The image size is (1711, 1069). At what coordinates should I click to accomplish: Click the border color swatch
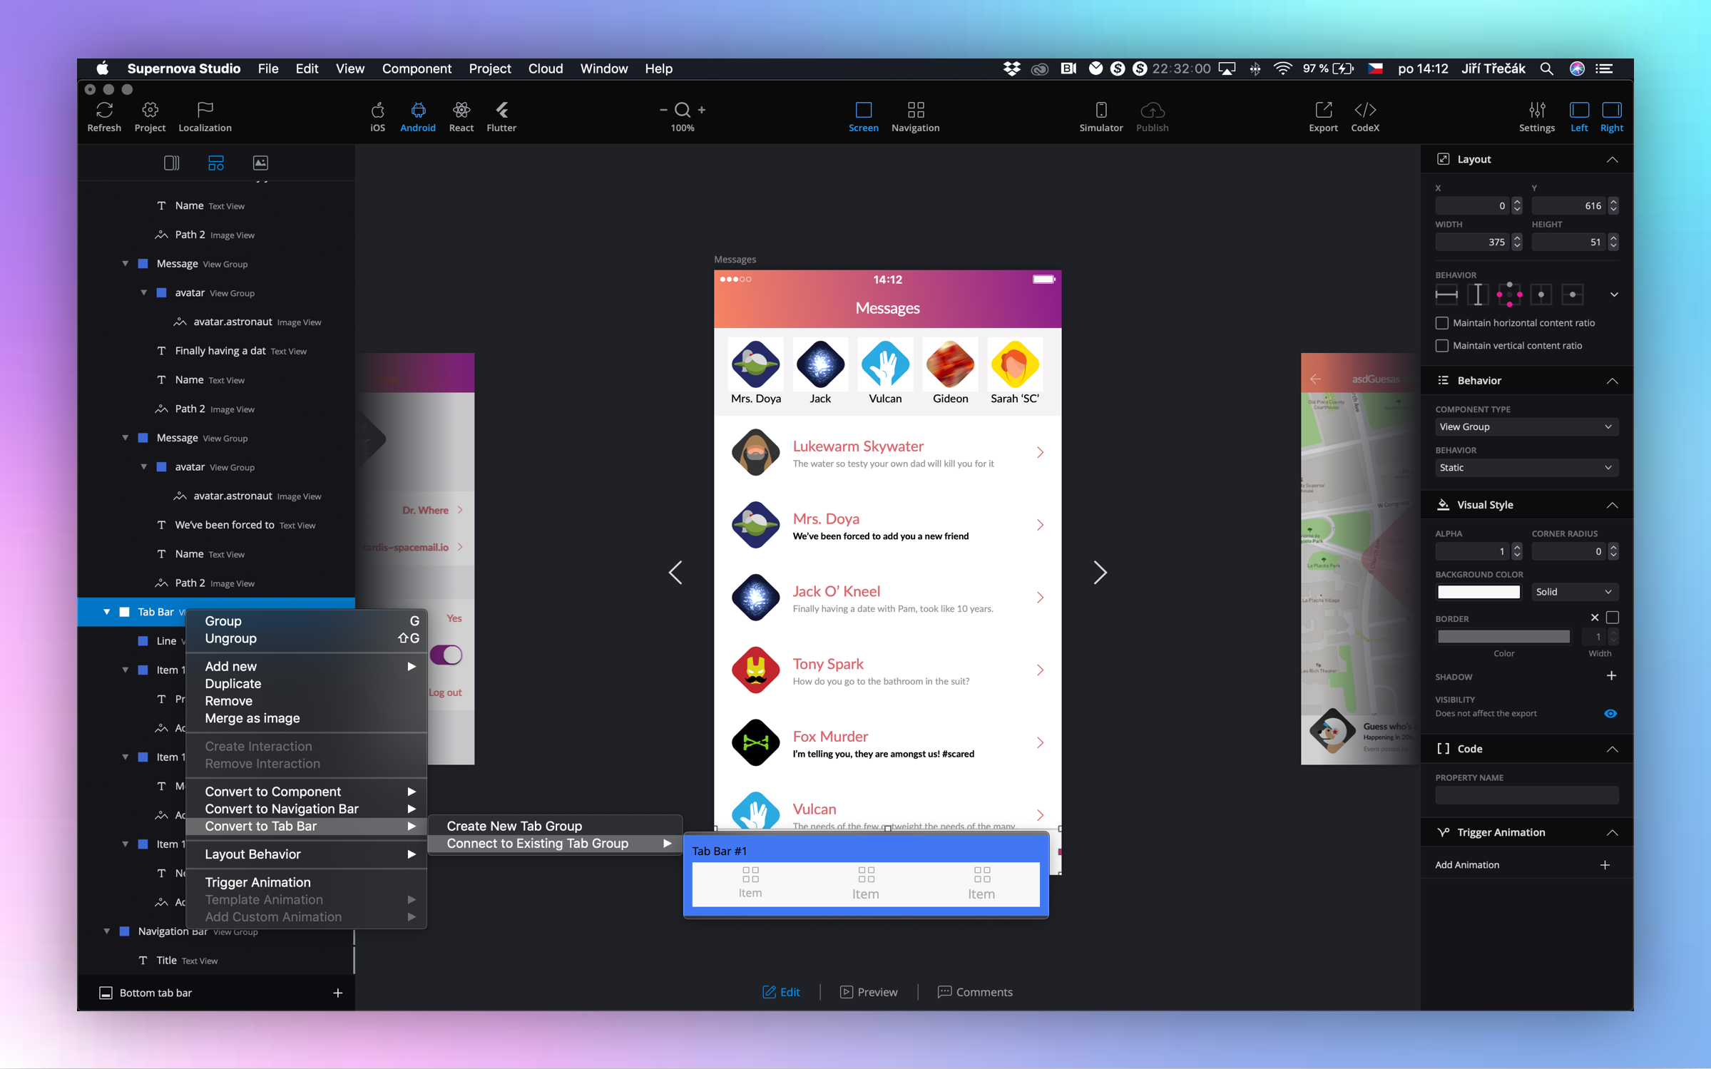(1503, 636)
